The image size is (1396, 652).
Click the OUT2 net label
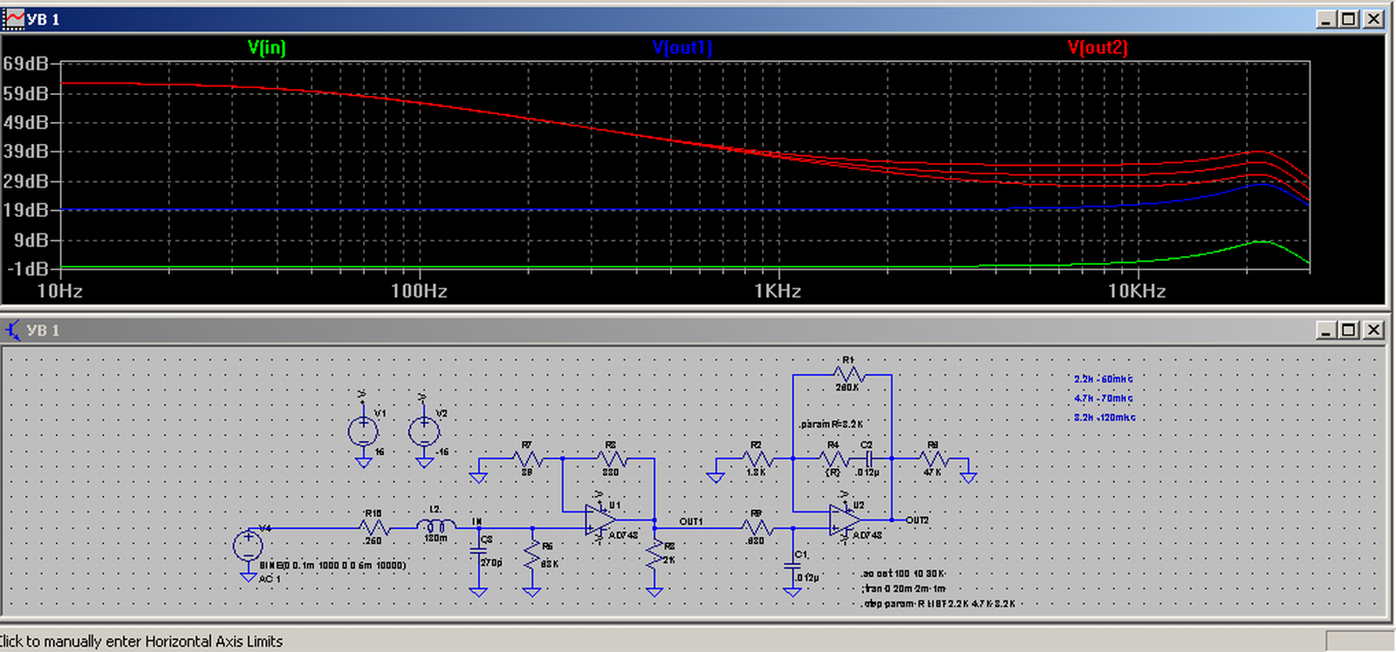coord(917,520)
